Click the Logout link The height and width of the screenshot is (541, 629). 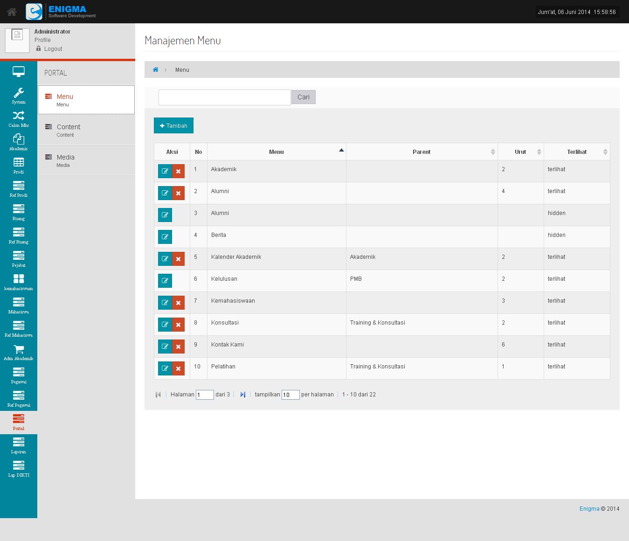tap(53, 49)
